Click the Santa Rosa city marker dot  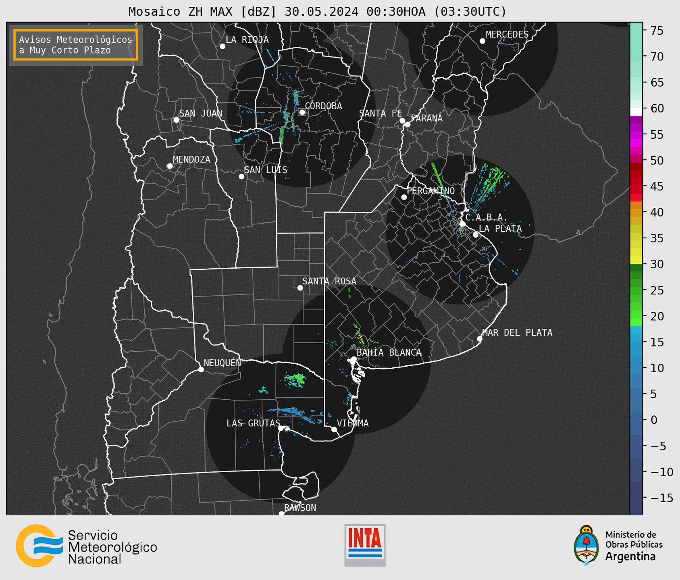tap(300, 288)
